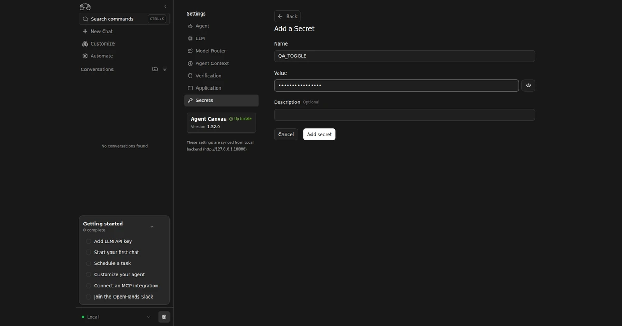Click the new conversation folder icon
The height and width of the screenshot is (326, 622).
pyautogui.click(x=155, y=69)
